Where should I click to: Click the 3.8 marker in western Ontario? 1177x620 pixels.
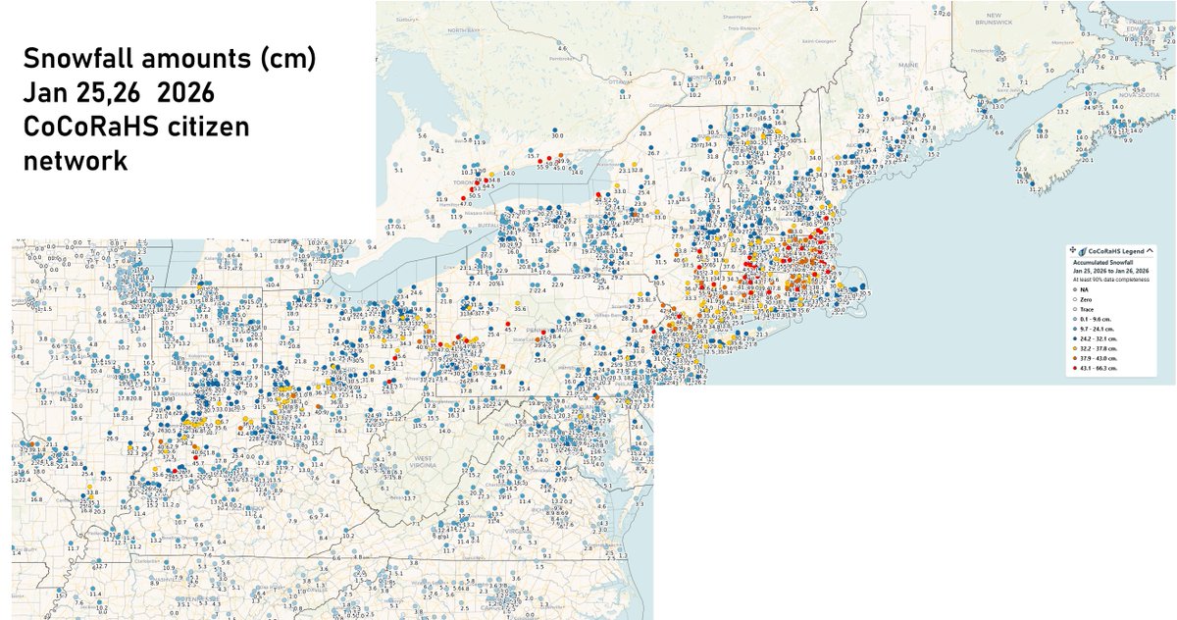tap(424, 153)
